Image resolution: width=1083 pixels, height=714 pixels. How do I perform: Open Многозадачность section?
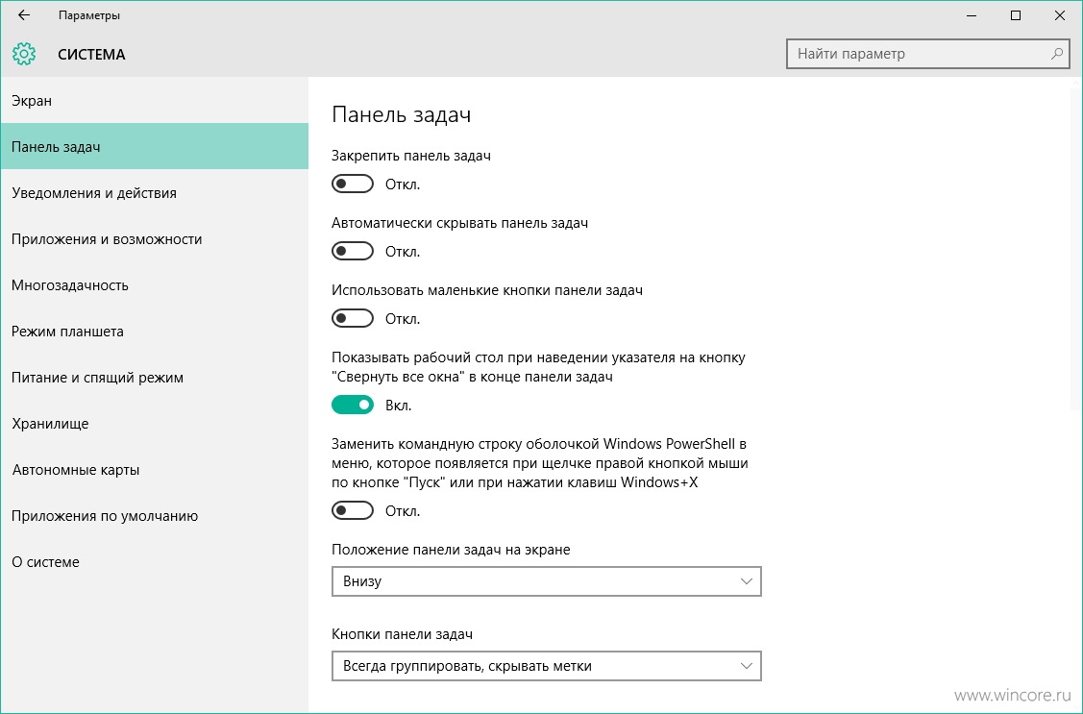pos(155,285)
